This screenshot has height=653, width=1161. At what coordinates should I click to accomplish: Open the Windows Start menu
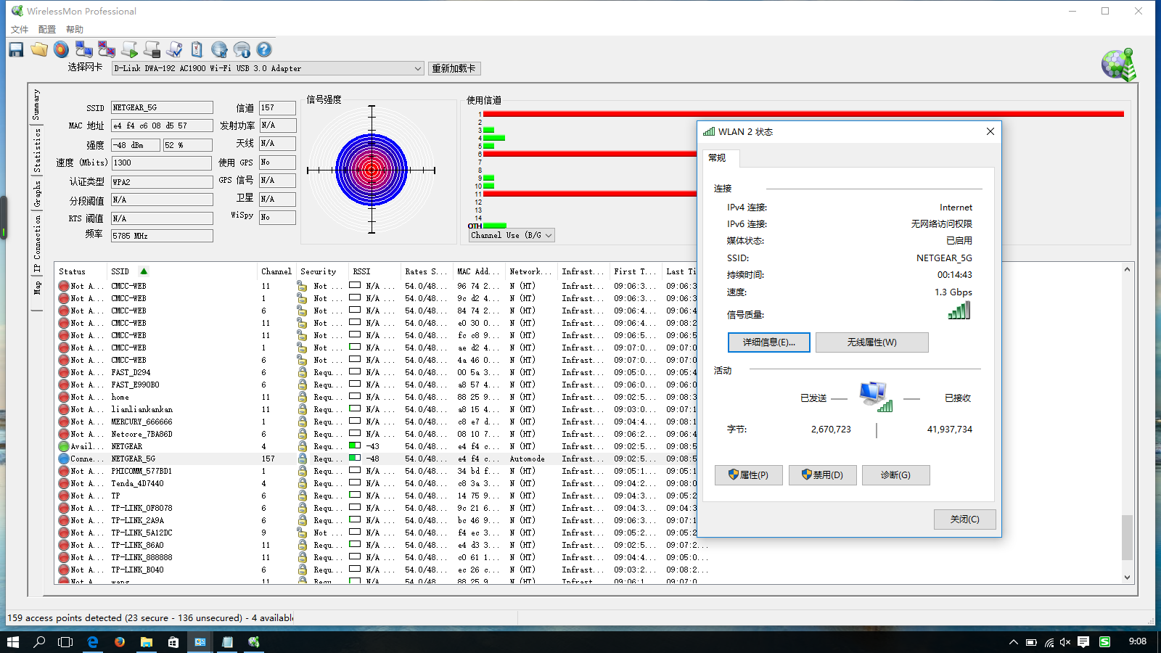12,642
